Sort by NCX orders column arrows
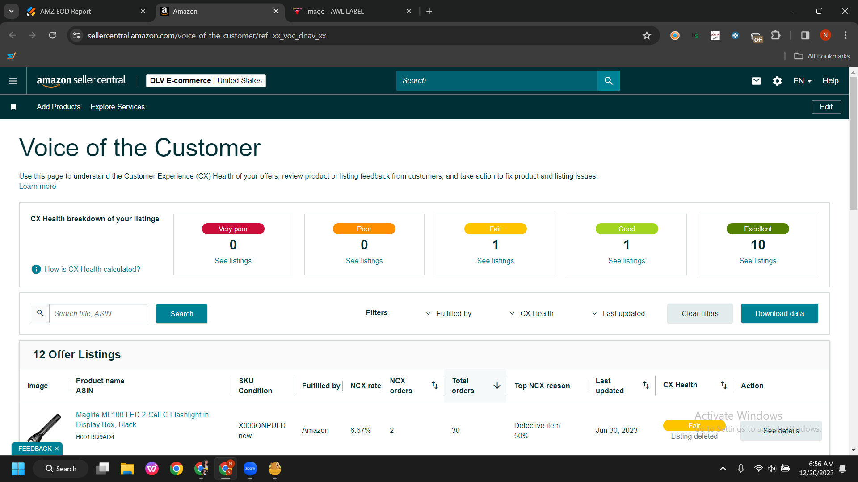858x482 pixels. click(x=434, y=385)
